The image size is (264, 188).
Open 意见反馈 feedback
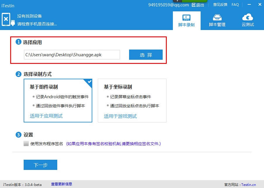point(220,5)
